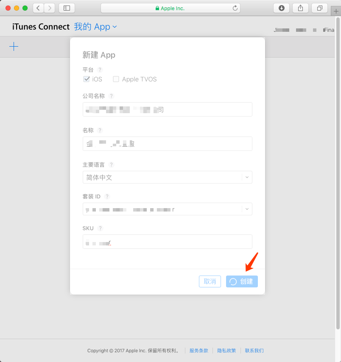Viewport: 341px width, 362px height.
Task: Click the 取消 button
Action: point(210,281)
